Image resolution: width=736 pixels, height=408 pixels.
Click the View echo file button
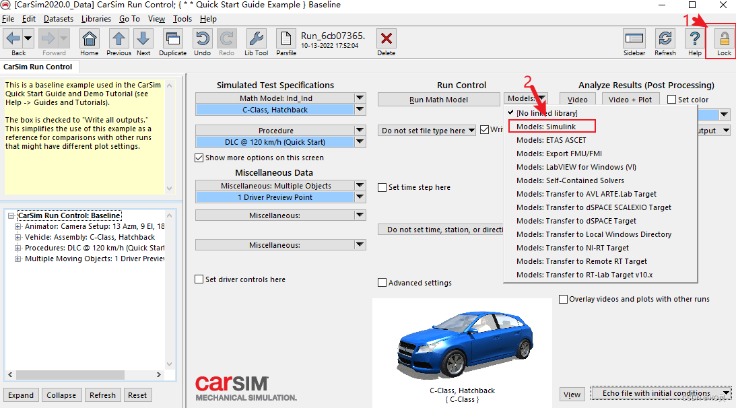tap(572, 395)
